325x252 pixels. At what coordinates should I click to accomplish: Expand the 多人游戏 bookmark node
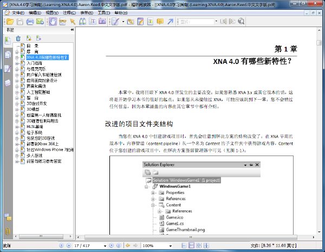pyautogui.click(x=17, y=156)
